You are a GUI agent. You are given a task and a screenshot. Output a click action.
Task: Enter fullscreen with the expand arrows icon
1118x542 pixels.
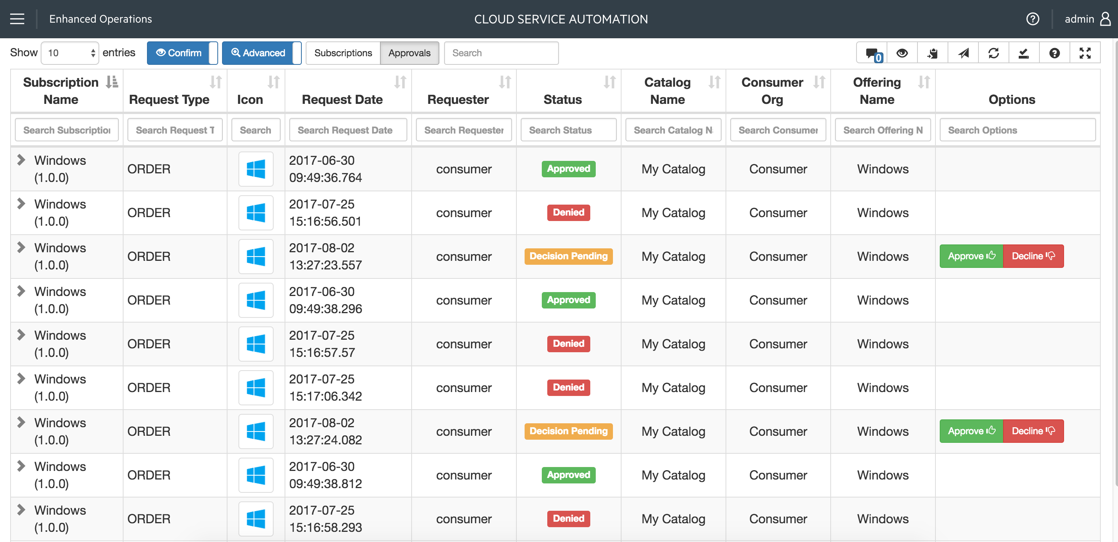[x=1085, y=53]
